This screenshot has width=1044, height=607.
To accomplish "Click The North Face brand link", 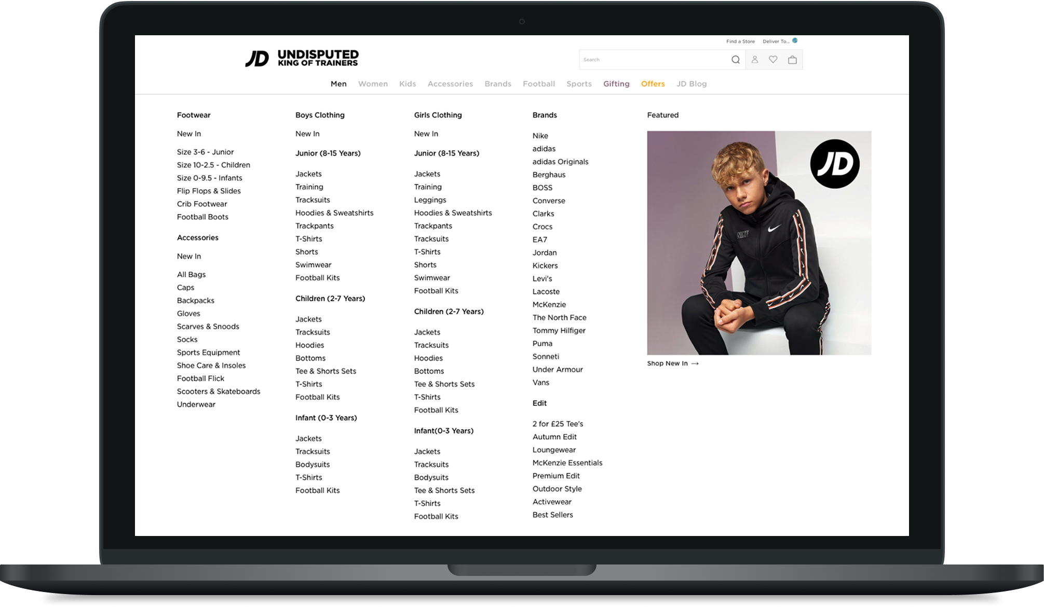I will click(560, 317).
